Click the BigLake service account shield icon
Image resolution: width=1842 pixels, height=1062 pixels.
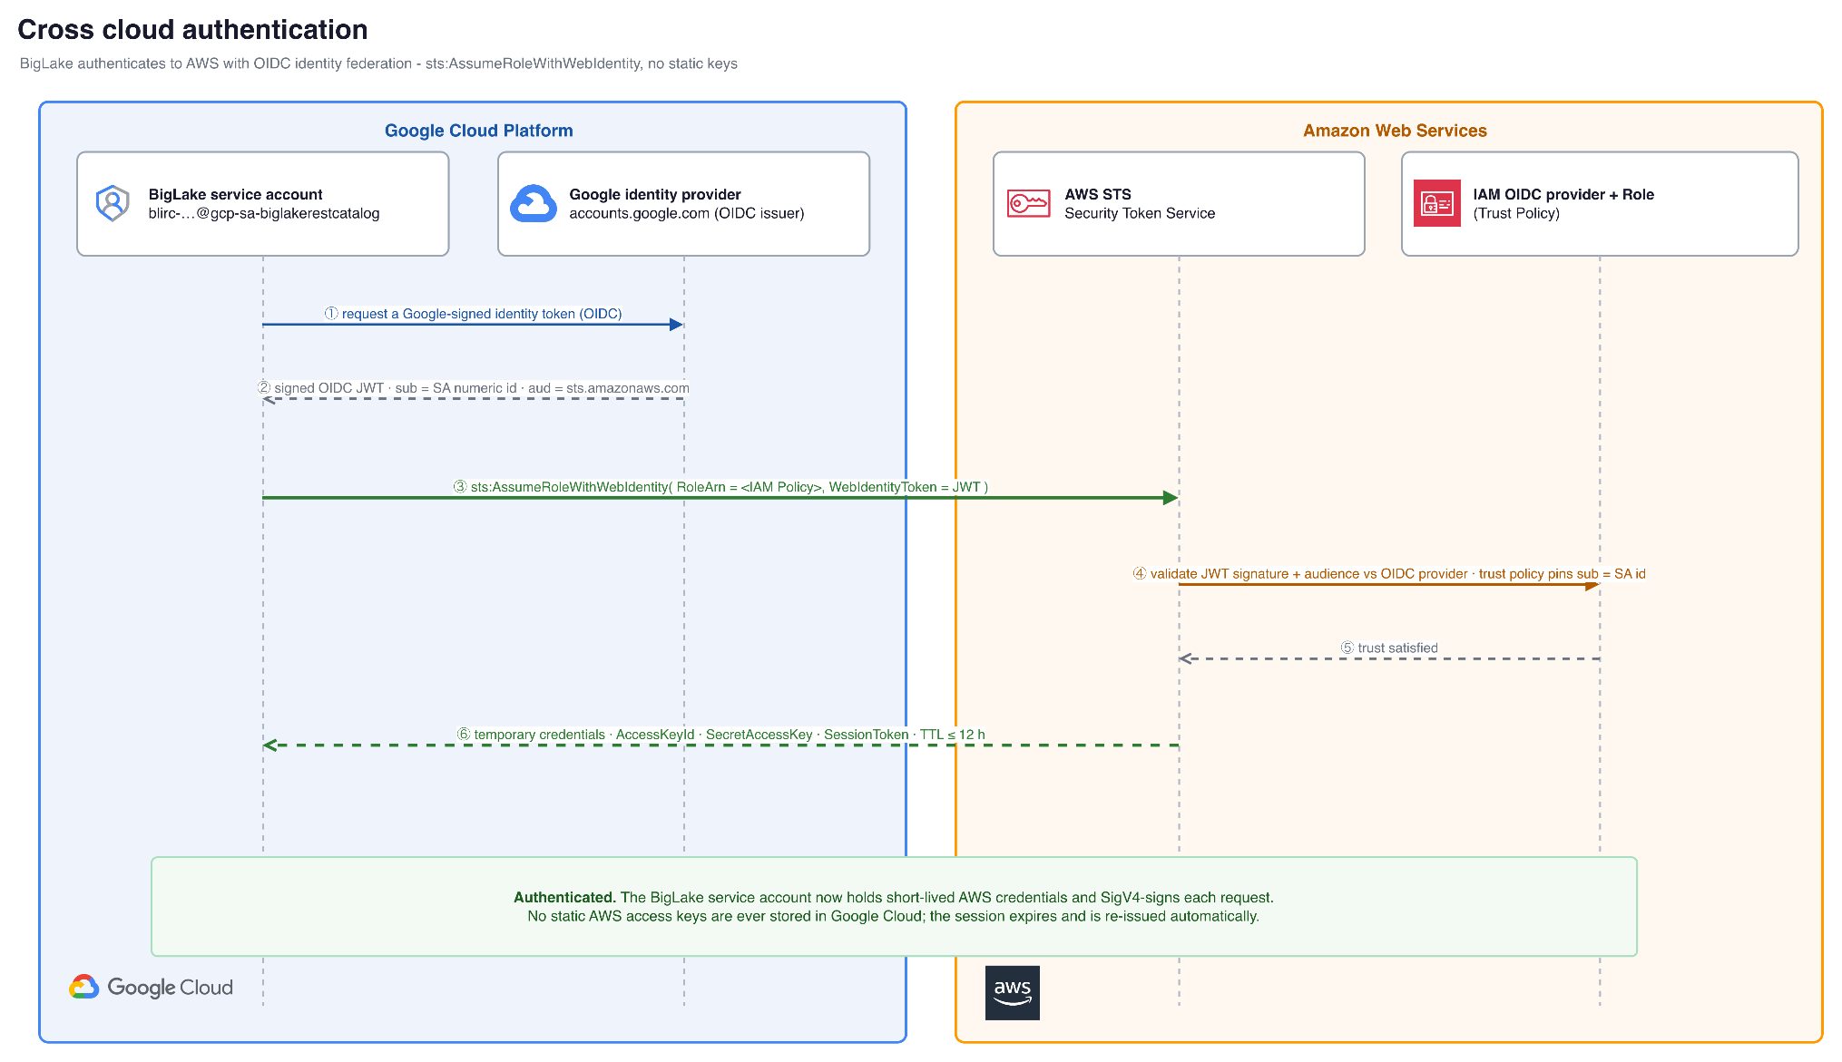pyautogui.click(x=113, y=203)
